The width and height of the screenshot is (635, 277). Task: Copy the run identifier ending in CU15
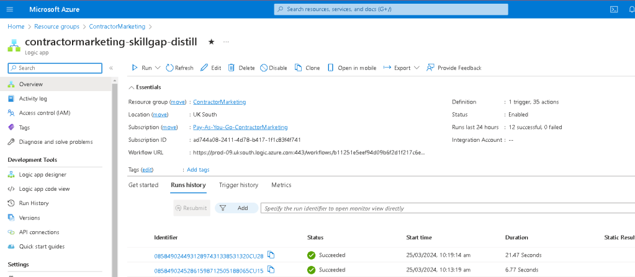(271, 270)
